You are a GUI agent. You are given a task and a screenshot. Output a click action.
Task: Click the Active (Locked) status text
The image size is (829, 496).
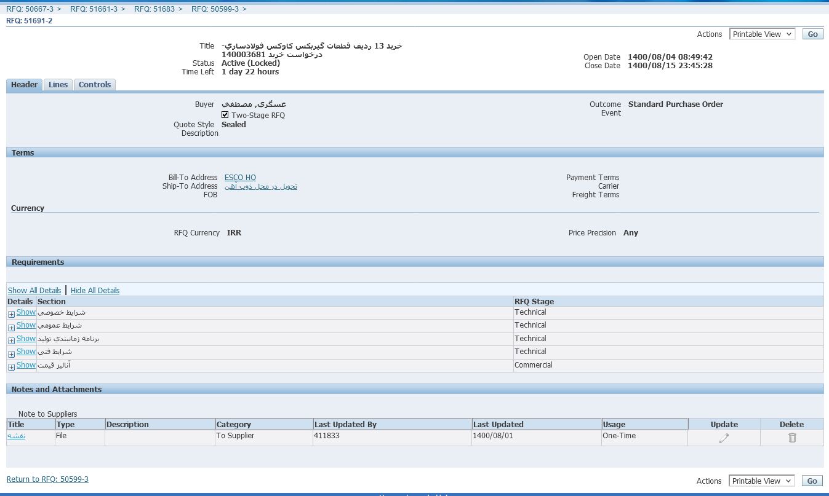click(x=250, y=63)
